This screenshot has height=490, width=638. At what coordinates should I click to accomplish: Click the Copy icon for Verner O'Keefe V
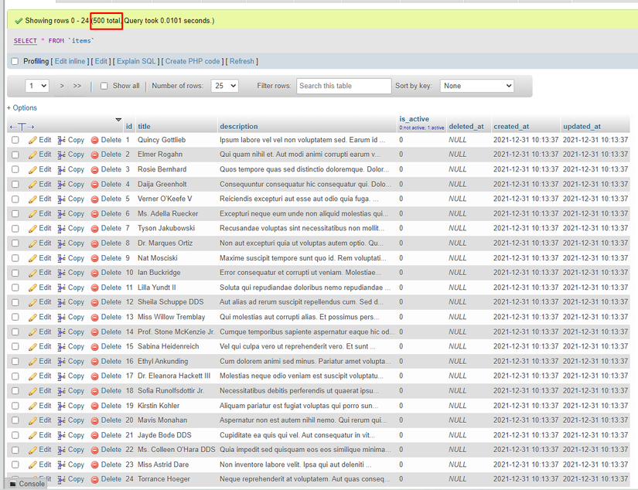(61, 199)
